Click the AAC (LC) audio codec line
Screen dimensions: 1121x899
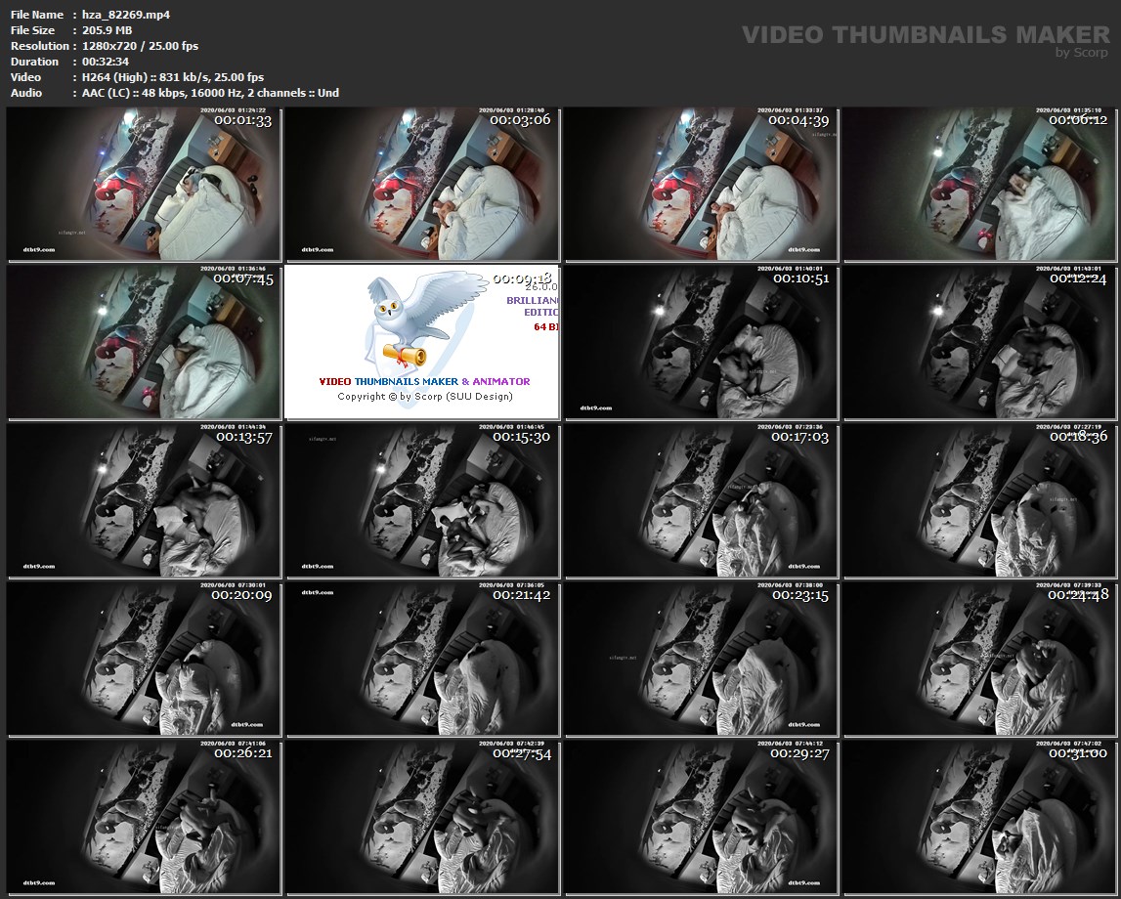tap(210, 93)
